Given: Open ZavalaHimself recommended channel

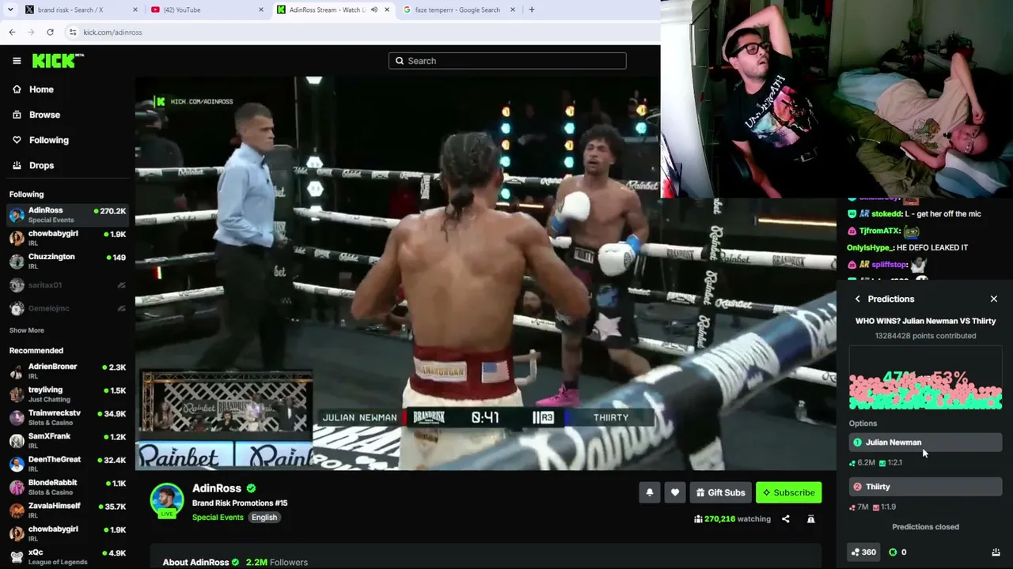Looking at the screenshot, I should coord(67,510).
